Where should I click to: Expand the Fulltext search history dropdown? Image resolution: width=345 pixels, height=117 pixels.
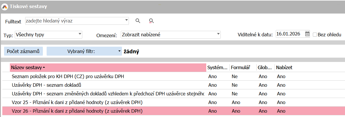point(127,20)
